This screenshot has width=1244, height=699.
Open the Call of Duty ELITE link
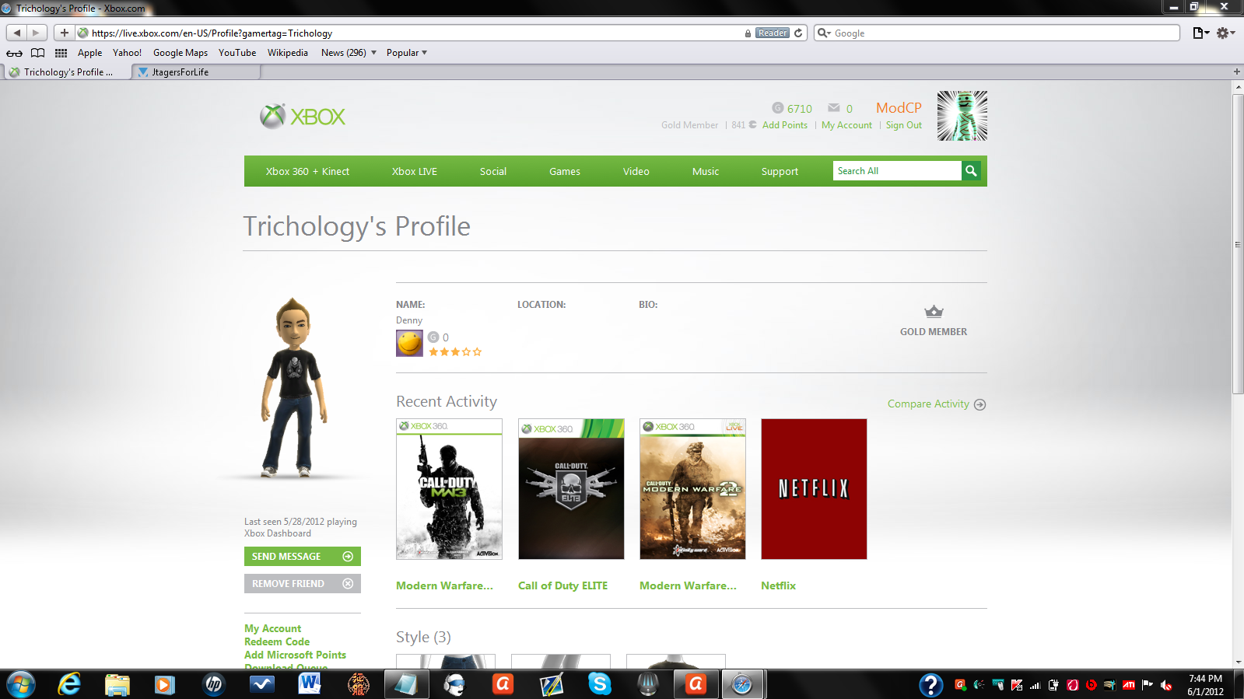coord(562,585)
